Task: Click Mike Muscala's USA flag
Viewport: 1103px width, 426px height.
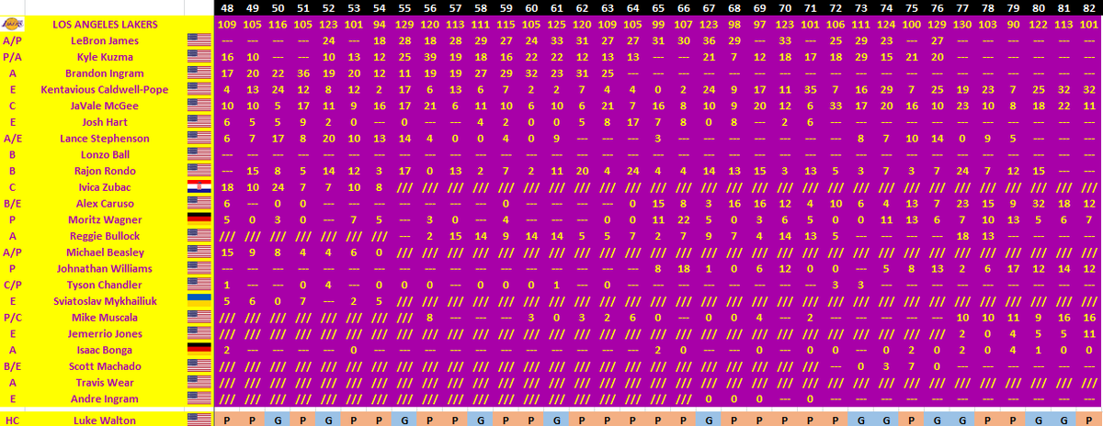Action: 198,318
